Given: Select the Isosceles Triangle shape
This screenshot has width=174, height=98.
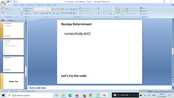Looking at the screenshot, I should click(98, 11).
